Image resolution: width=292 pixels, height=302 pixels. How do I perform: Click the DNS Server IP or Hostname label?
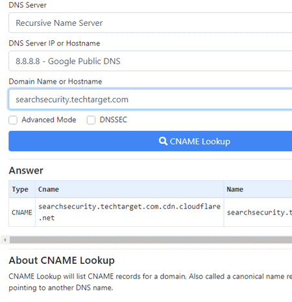tap(55, 43)
